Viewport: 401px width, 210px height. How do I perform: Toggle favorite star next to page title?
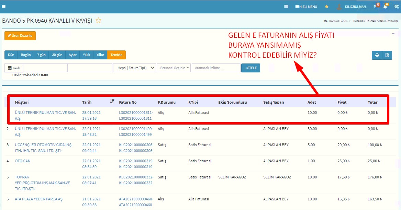99,21
